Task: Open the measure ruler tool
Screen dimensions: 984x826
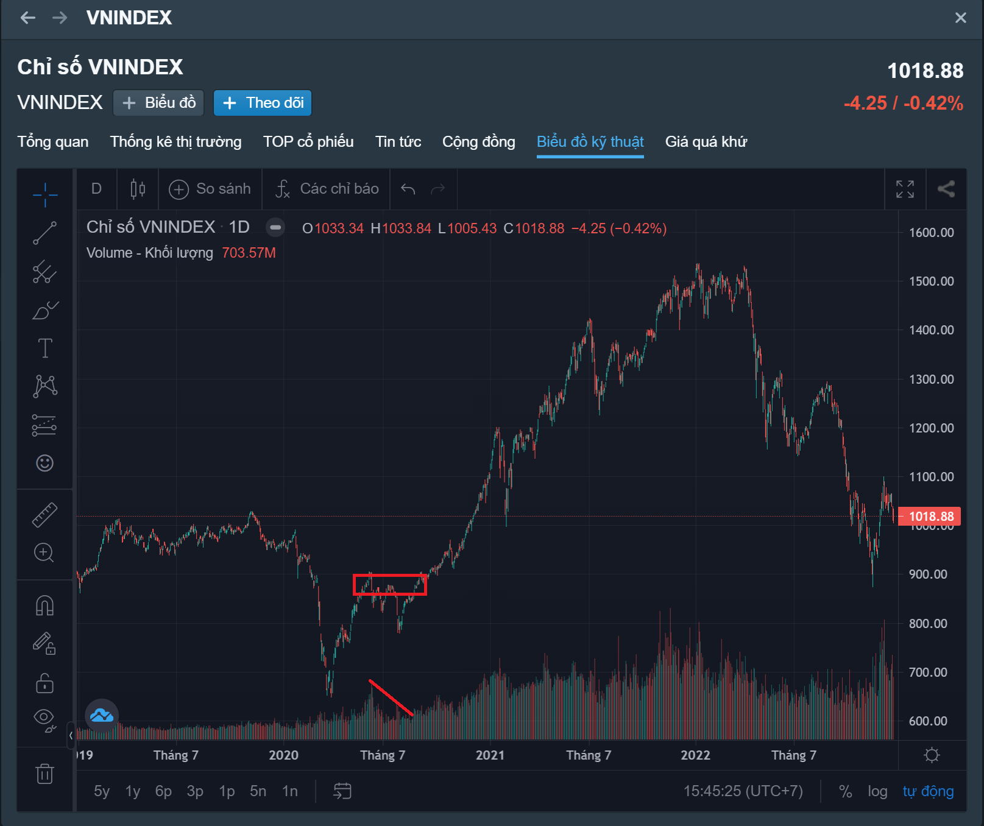Action: coord(45,515)
